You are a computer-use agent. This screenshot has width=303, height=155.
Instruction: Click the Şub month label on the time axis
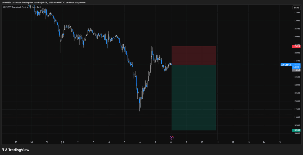click(x=63, y=142)
